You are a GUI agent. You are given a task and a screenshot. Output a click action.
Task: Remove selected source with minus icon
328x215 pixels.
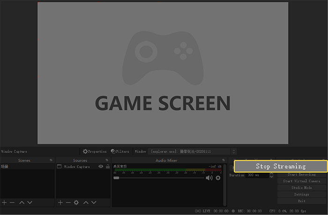pos(68,202)
